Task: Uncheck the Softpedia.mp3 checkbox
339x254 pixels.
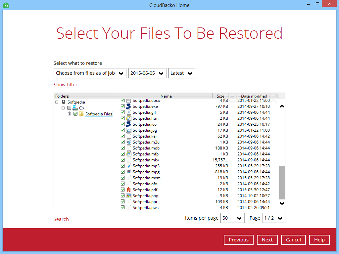Action: 123,166
